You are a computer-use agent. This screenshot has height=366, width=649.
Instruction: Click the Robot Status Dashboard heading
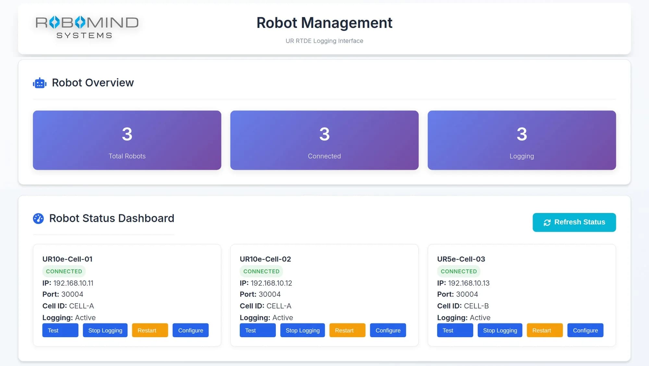tap(112, 218)
